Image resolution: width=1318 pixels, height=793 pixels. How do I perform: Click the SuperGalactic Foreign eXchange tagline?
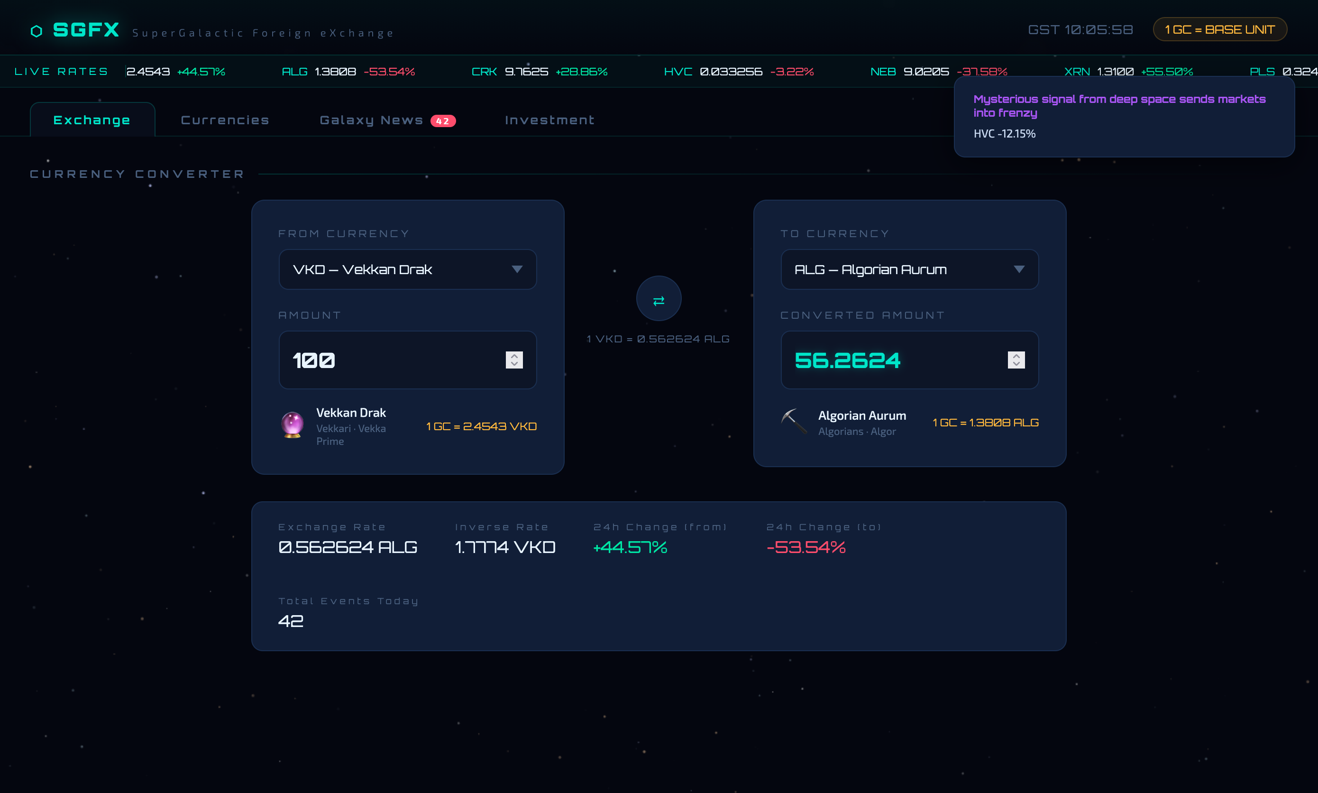pos(263,33)
